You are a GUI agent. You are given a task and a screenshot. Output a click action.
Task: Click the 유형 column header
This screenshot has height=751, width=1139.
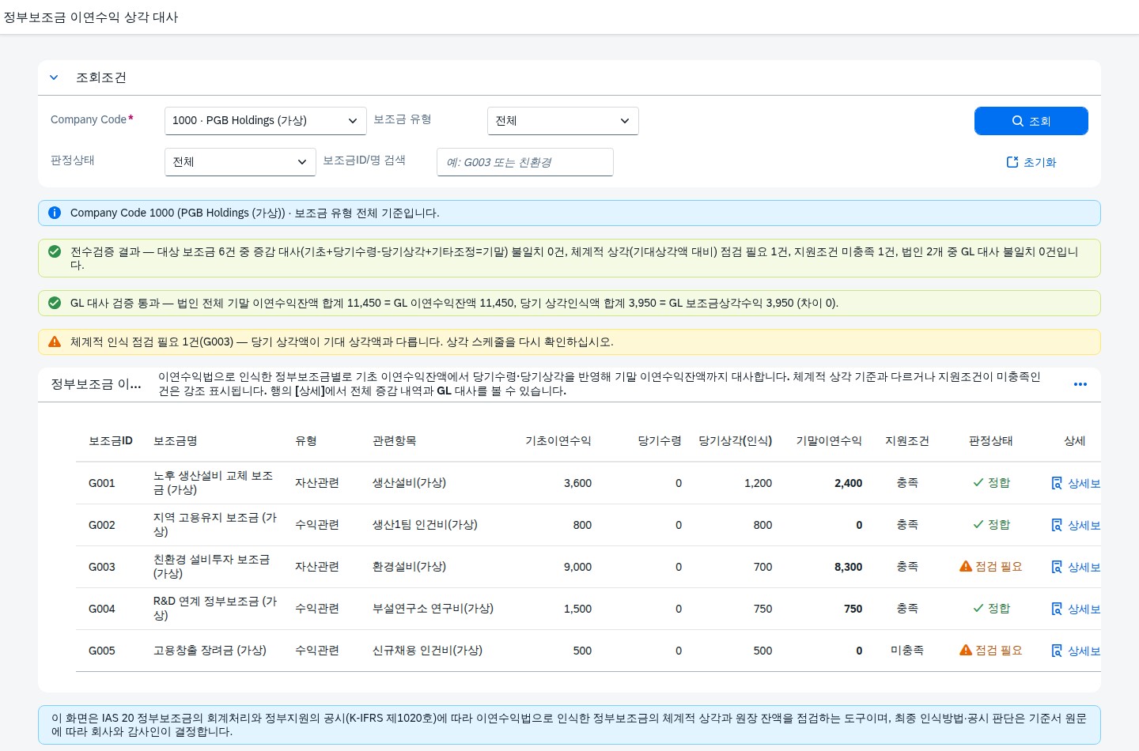coord(306,441)
